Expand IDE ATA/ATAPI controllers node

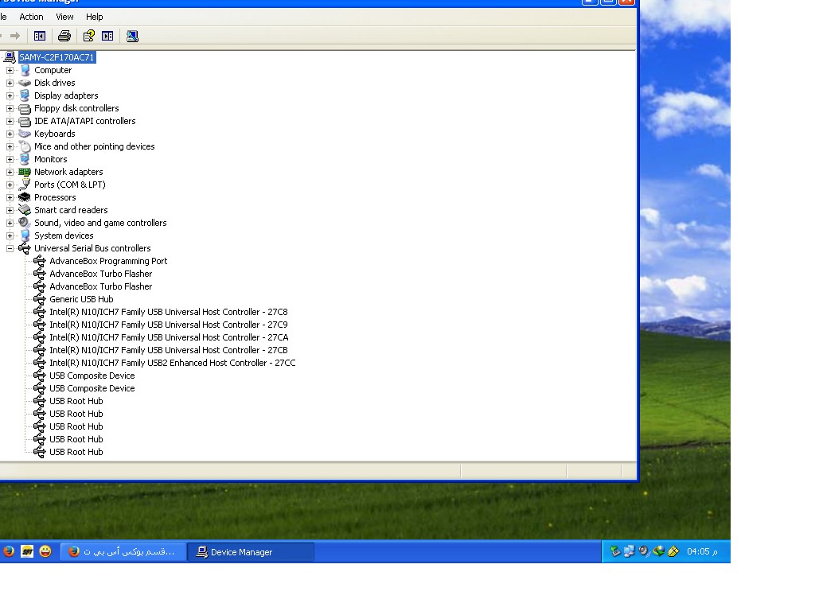(10, 121)
